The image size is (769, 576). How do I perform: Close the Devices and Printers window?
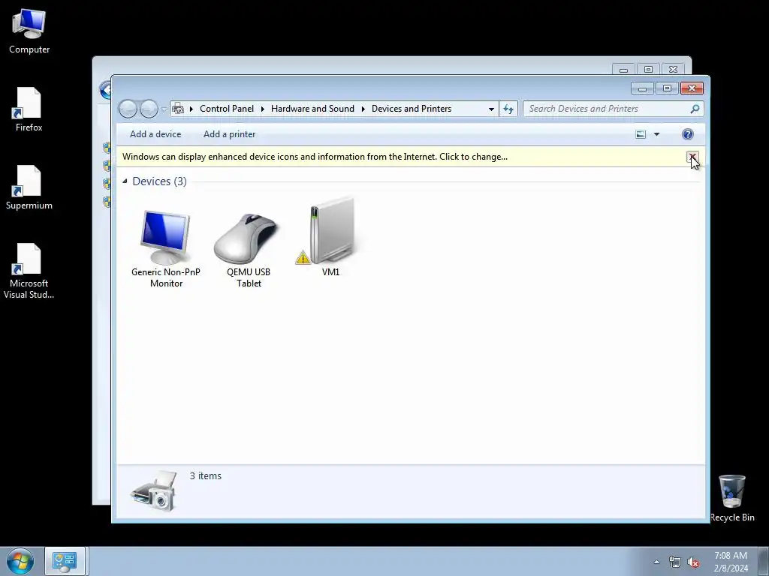[692, 88]
